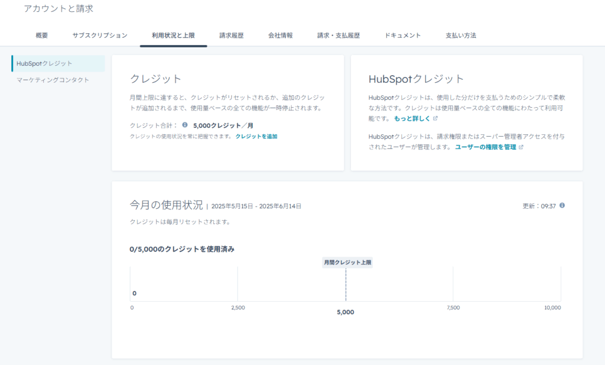Click the 5,000クレジット／月 value
The image size is (605, 365).
click(223, 125)
